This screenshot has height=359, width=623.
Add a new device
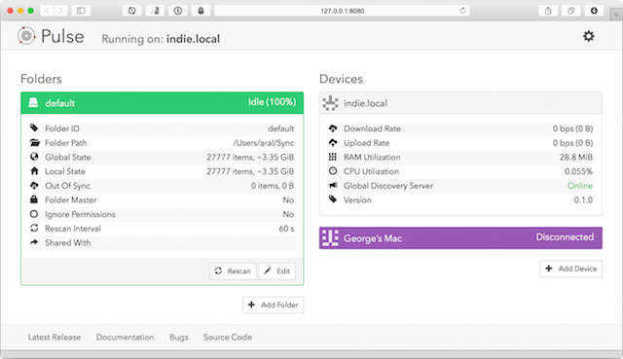[x=571, y=269]
